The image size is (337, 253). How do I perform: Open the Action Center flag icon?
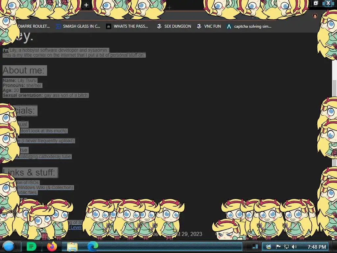coord(278,246)
